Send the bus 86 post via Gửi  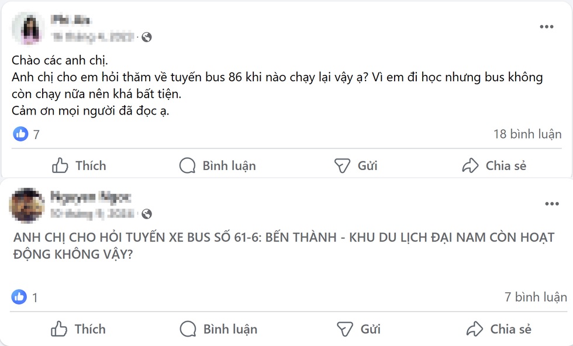(x=355, y=166)
